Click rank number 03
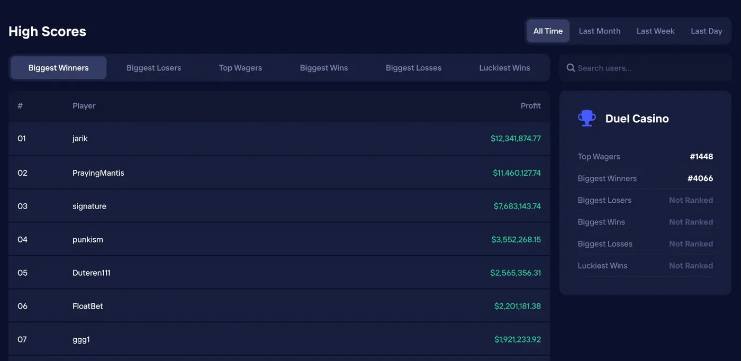Screen dimensions: 741x361 point(22,206)
